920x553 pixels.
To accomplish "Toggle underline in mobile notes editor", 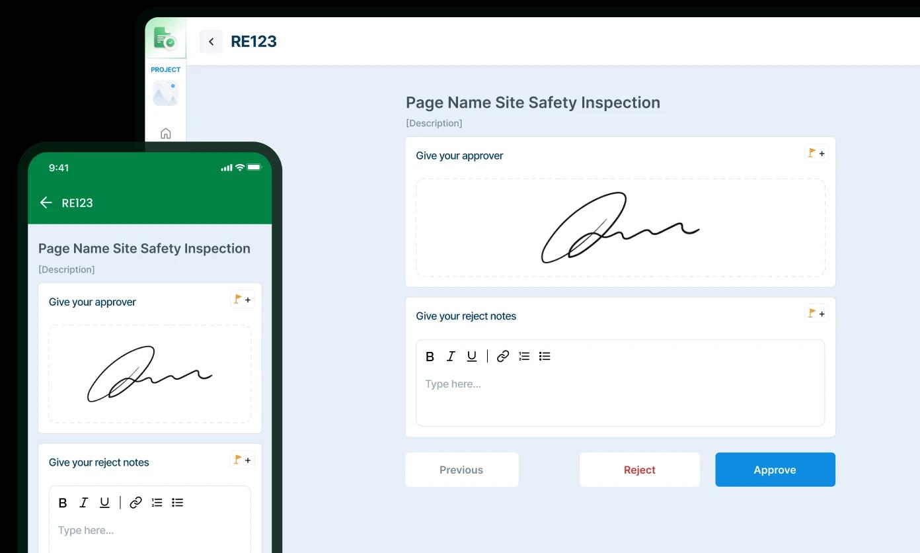I will click(x=104, y=503).
